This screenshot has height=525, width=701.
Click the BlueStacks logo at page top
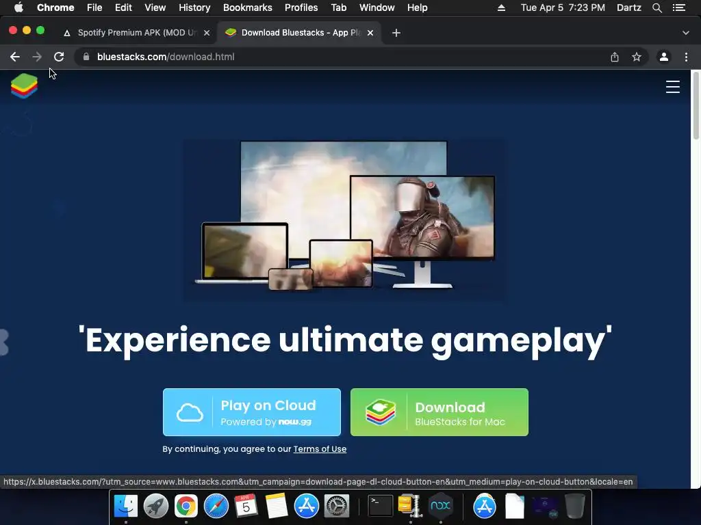tap(24, 85)
